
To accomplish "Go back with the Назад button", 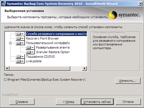I will click(68, 102).
